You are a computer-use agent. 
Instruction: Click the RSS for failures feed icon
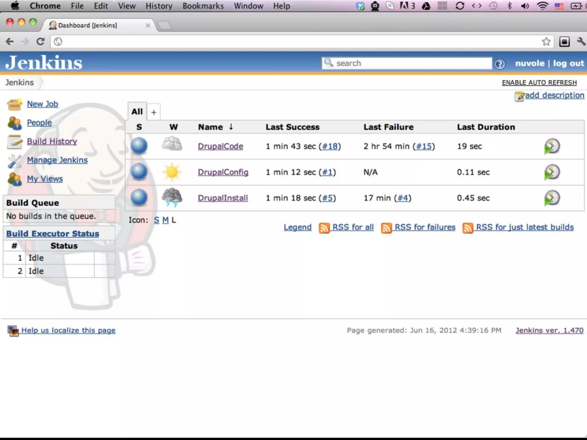point(386,228)
